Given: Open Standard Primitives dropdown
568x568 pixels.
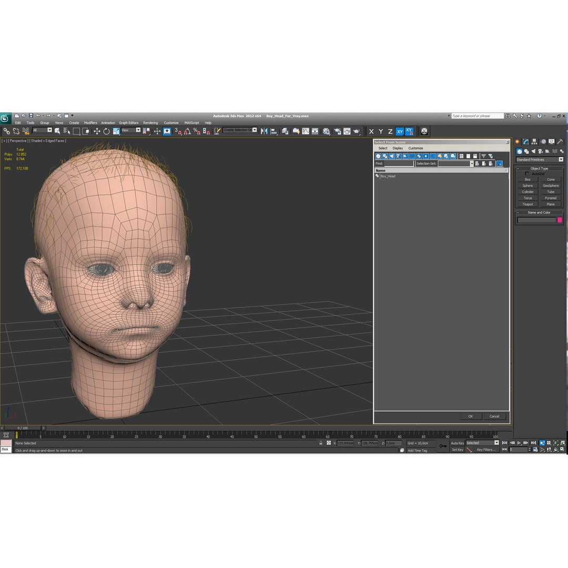Looking at the screenshot, I should [x=540, y=160].
